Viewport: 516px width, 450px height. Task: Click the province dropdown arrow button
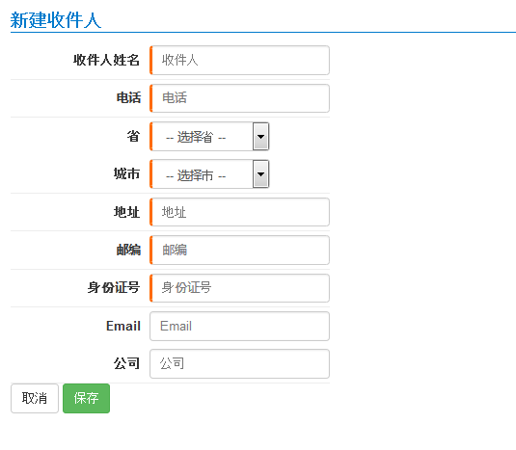pyautogui.click(x=261, y=137)
